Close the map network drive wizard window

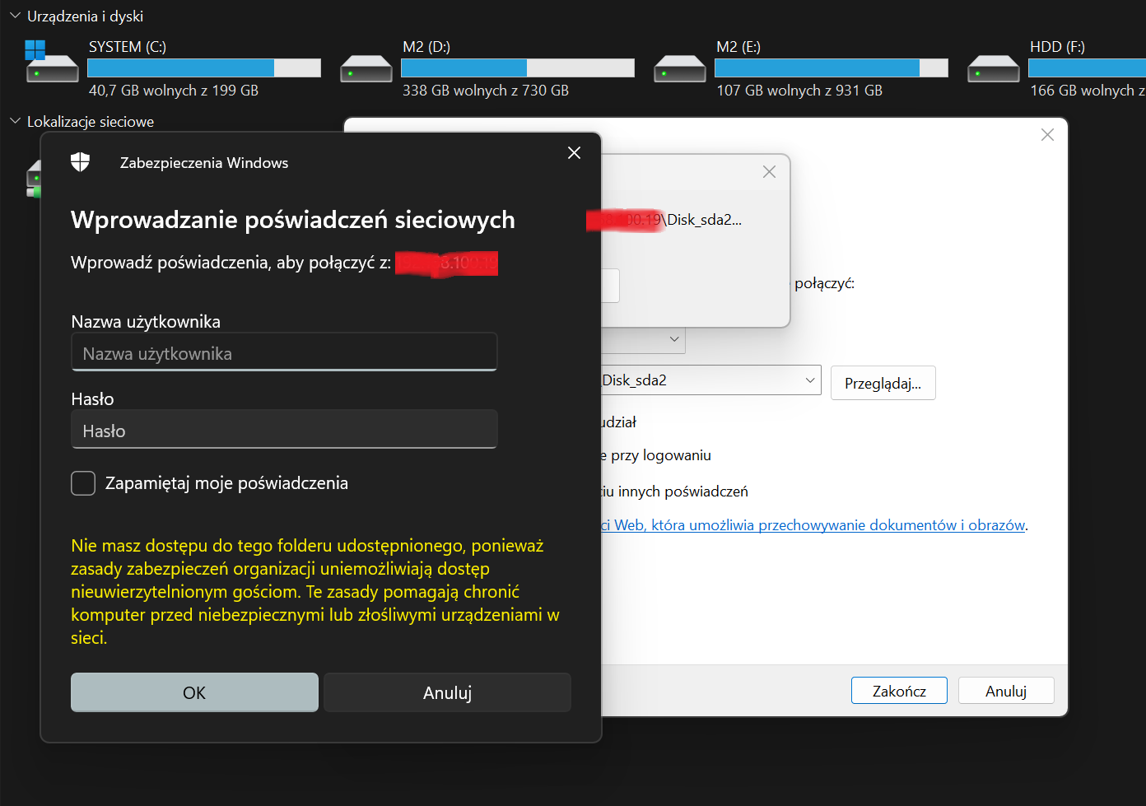tap(1047, 135)
